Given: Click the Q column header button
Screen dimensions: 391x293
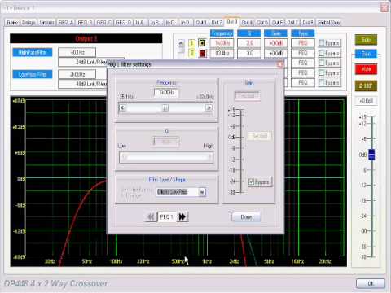Looking at the screenshot, I should [x=249, y=33].
